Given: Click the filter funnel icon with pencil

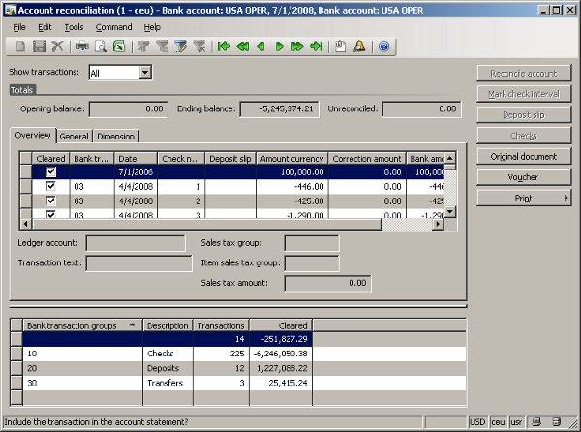Looking at the screenshot, I should pyautogui.click(x=181, y=46).
